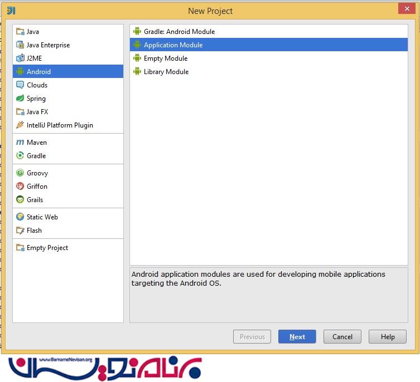Screen dimensions: 420x382
Task: Click the Java folder icon
Action: coord(20,32)
